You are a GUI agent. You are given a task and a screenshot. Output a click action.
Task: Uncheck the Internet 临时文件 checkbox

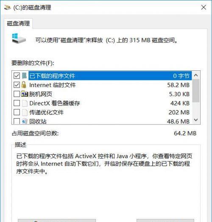(17, 85)
